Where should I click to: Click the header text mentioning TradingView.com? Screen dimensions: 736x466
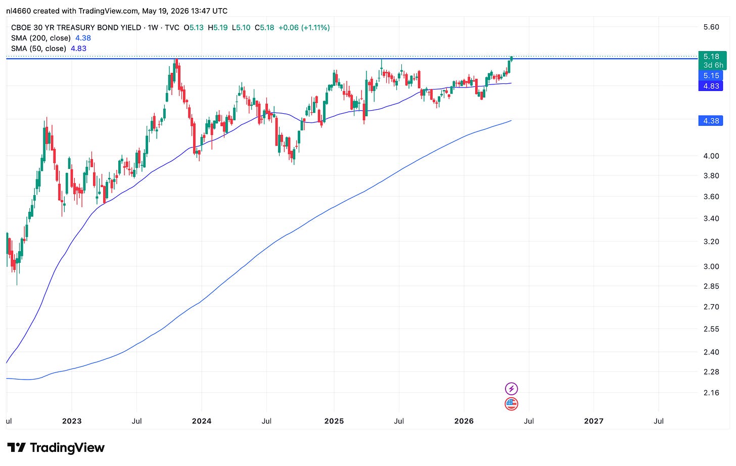point(117,11)
